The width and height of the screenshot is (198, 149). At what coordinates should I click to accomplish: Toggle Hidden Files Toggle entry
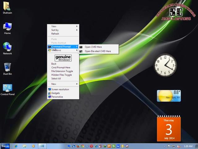63,75
